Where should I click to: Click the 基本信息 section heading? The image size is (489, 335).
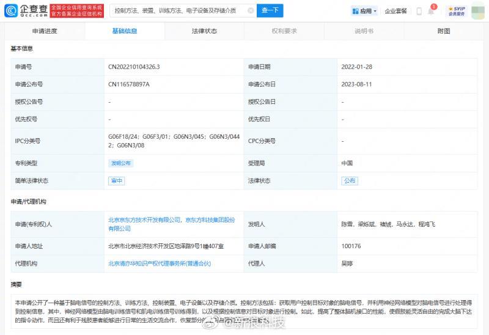22,48
